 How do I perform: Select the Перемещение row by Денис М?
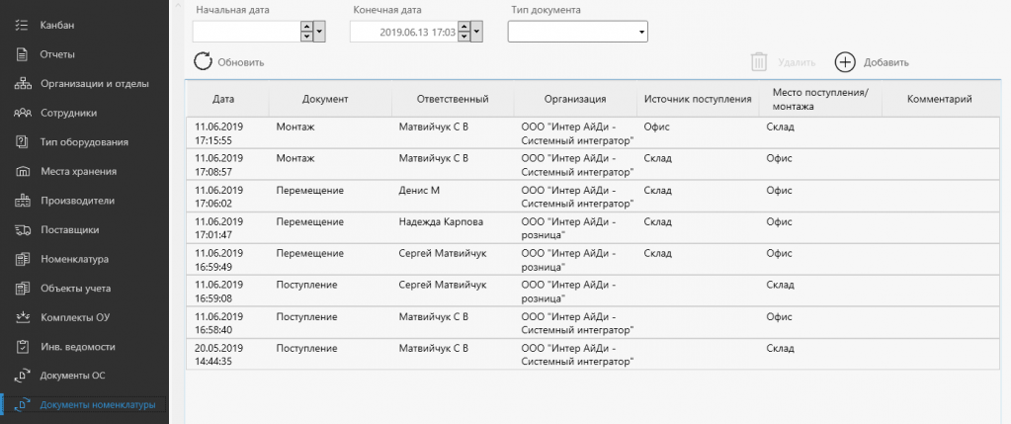pyautogui.click(x=597, y=197)
